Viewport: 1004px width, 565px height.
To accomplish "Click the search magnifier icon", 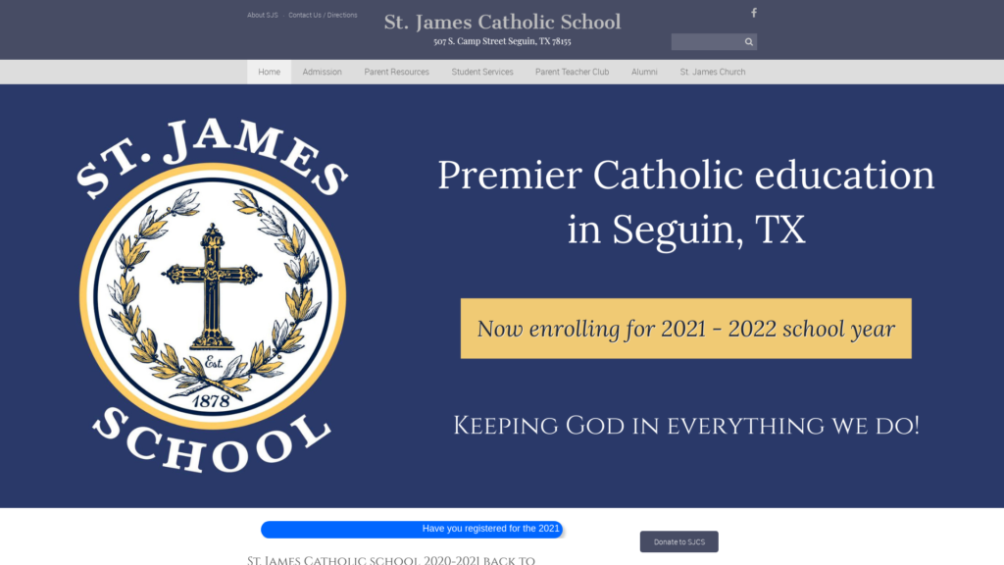I will pyautogui.click(x=749, y=42).
